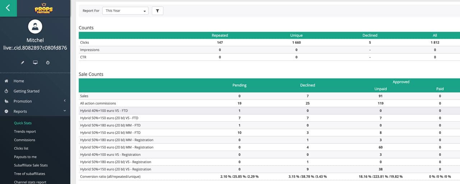The height and width of the screenshot is (184, 460).
Task: Click the Promotion megaphone icon
Action: coord(6,101)
